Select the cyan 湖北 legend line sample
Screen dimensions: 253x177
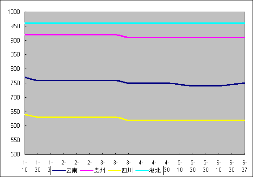click(142, 171)
